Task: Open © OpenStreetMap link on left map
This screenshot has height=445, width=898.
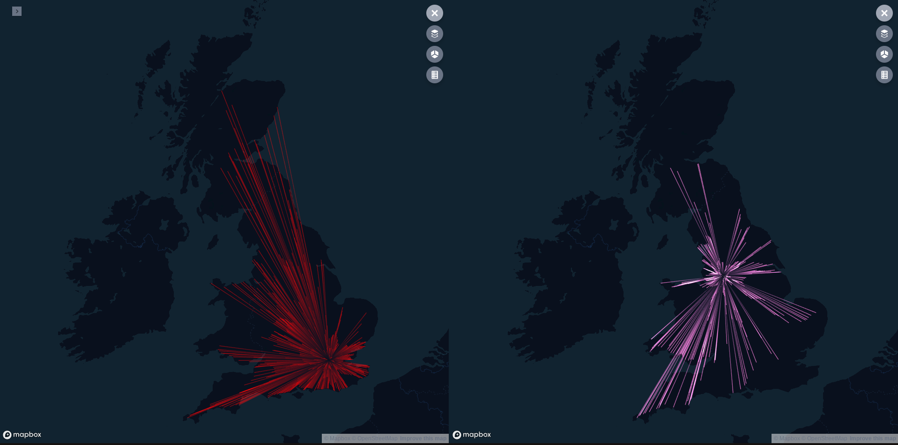Action: point(374,438)
